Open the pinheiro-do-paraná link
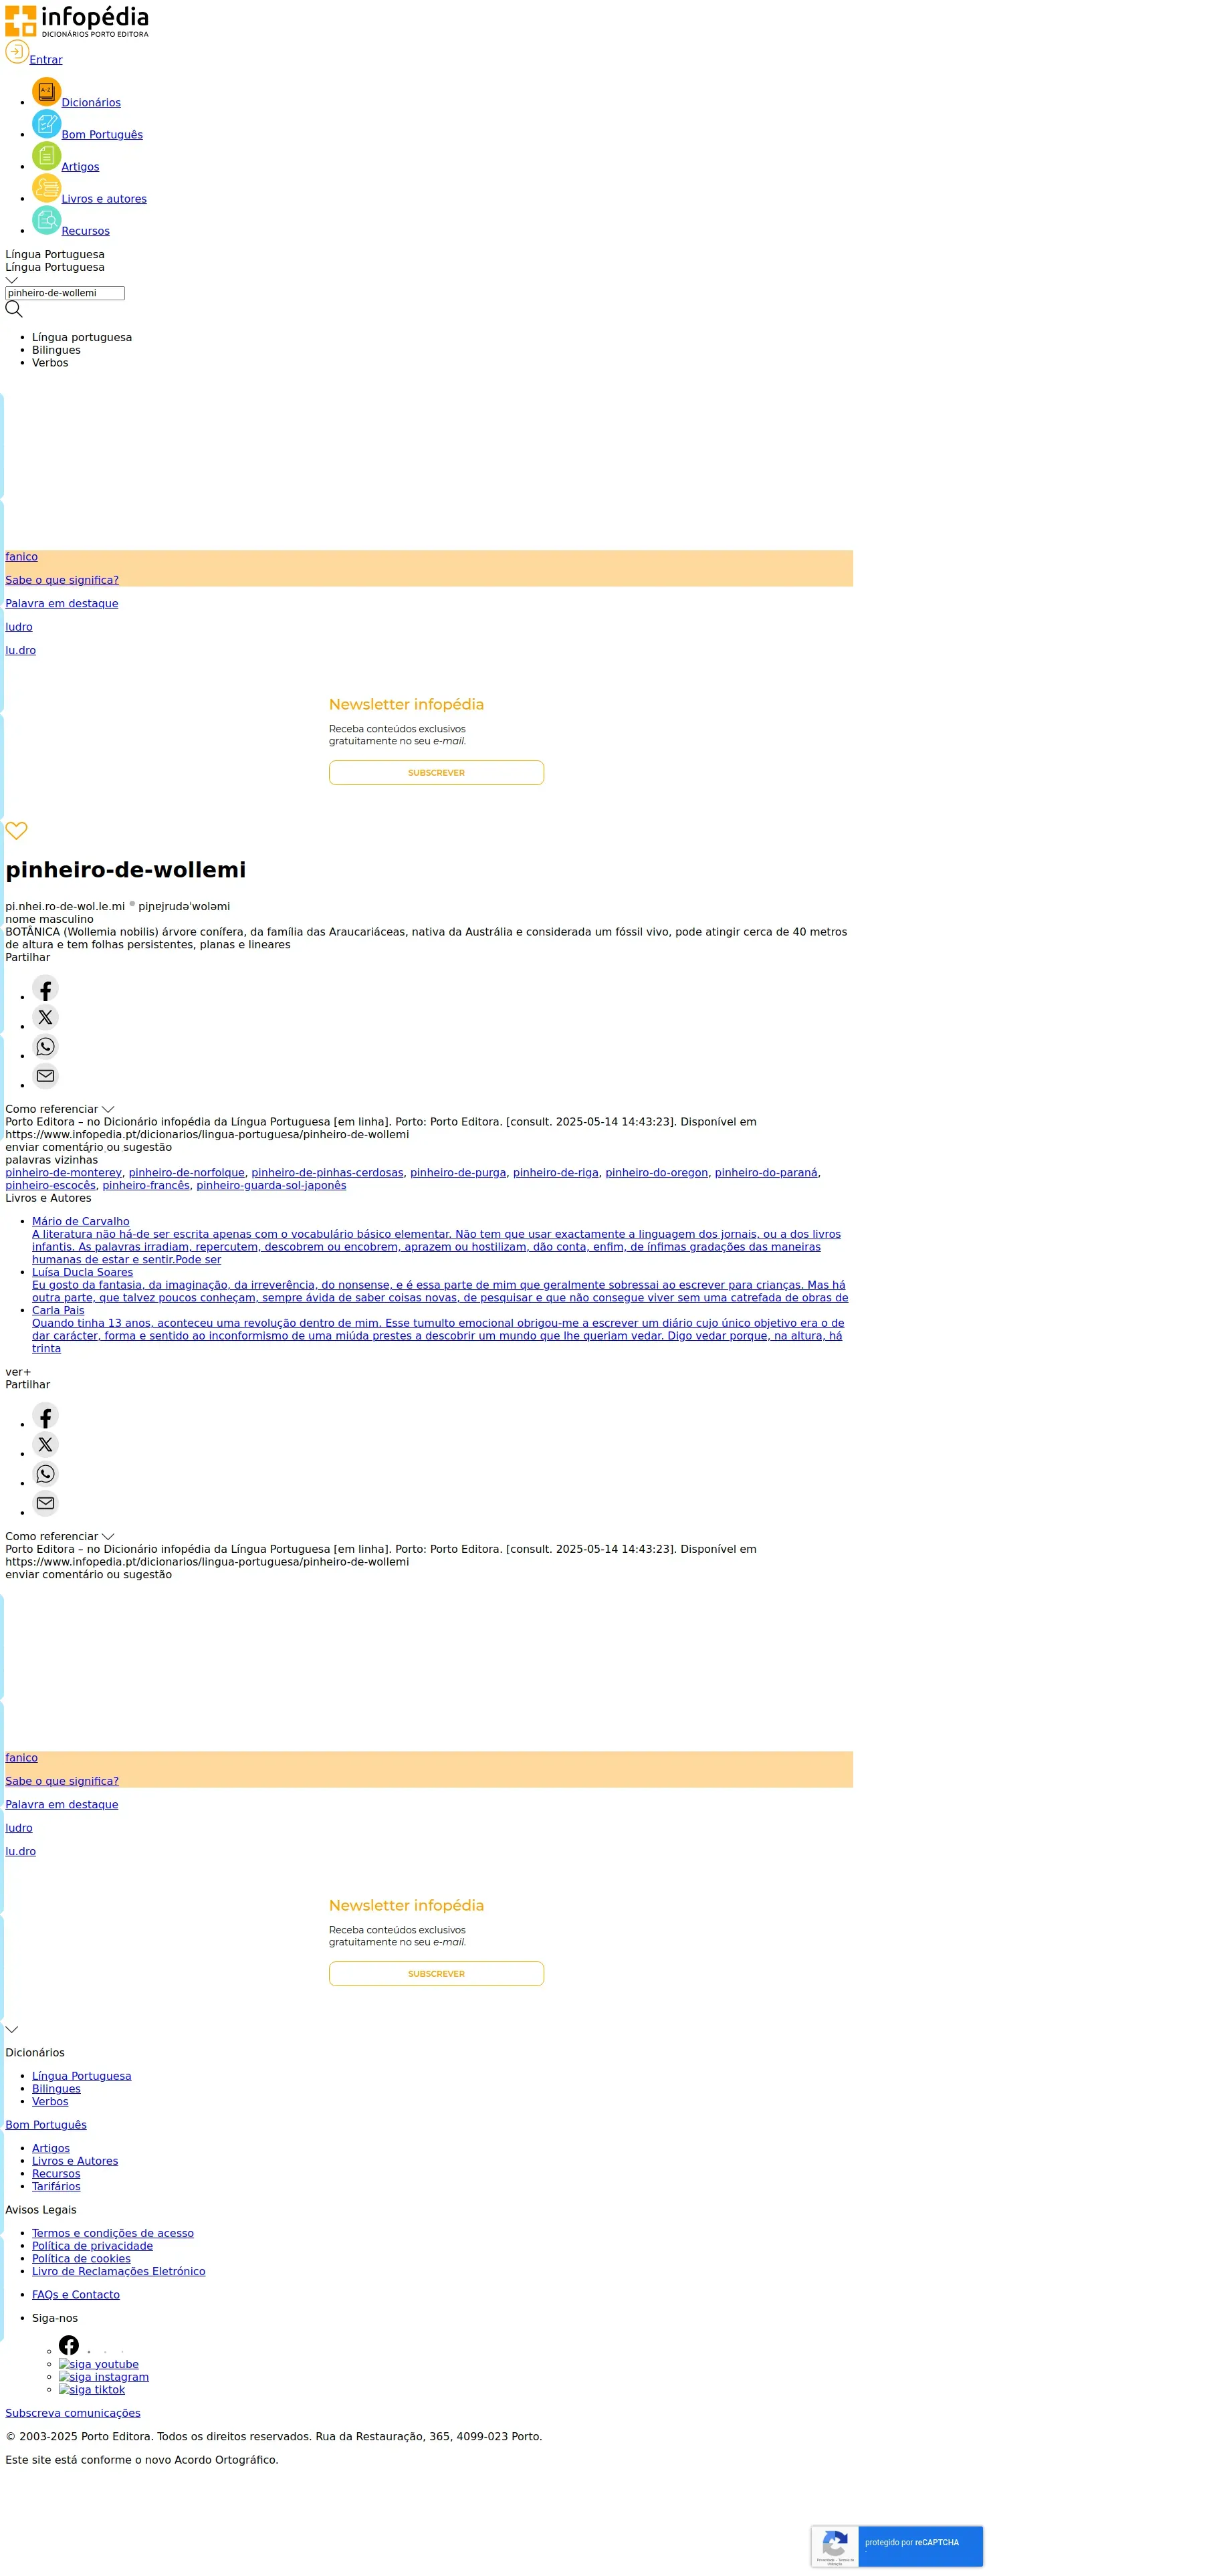This screenshot has width=1209, height=2576. pyautogui.click(x=766, y=1173)
